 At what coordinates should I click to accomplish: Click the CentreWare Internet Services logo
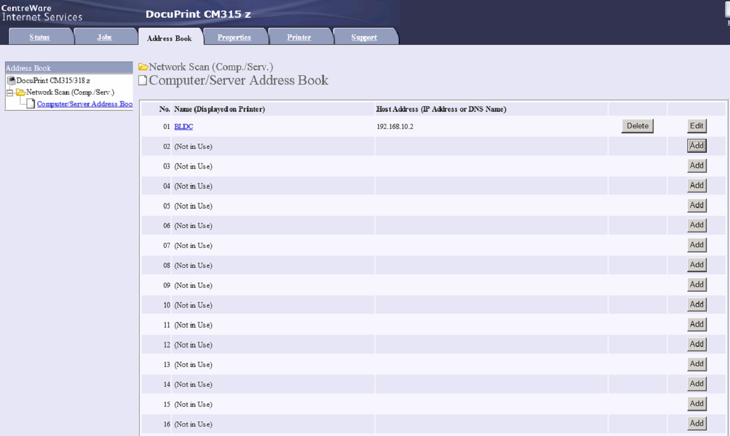pos(42,13)
